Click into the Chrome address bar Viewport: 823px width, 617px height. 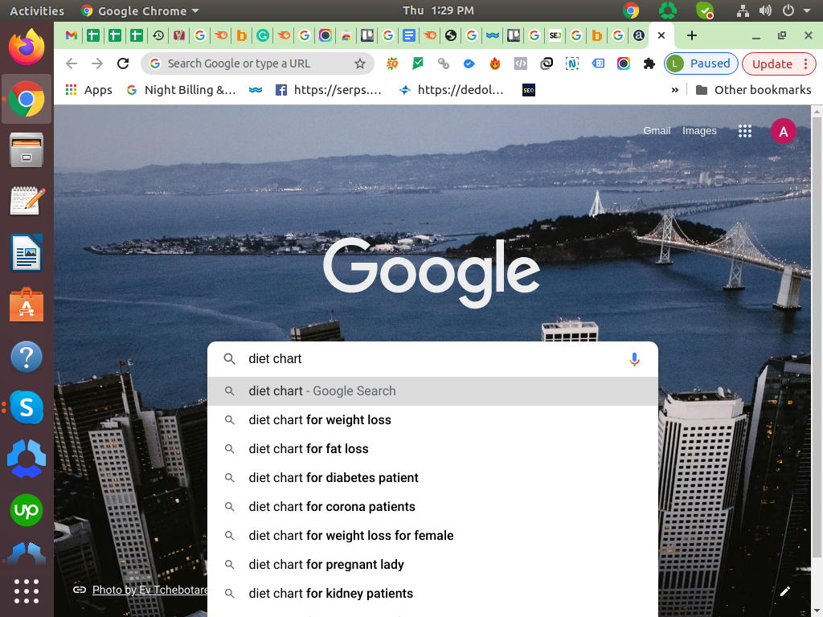coord(249,63)
